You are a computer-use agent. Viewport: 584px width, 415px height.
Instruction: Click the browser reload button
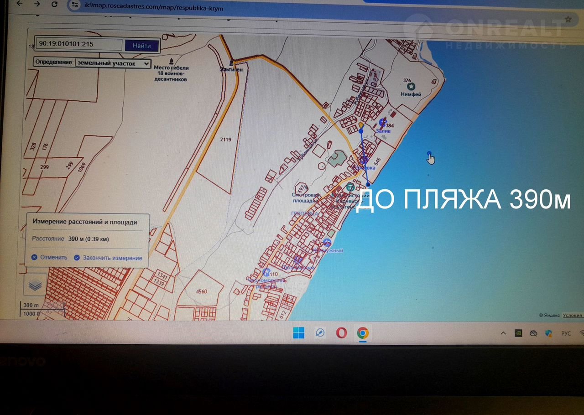(54, 5)
